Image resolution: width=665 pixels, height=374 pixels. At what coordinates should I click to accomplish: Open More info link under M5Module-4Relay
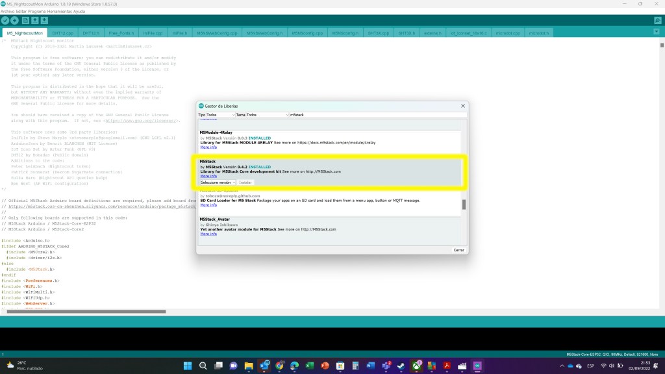[x=208, y=147]
